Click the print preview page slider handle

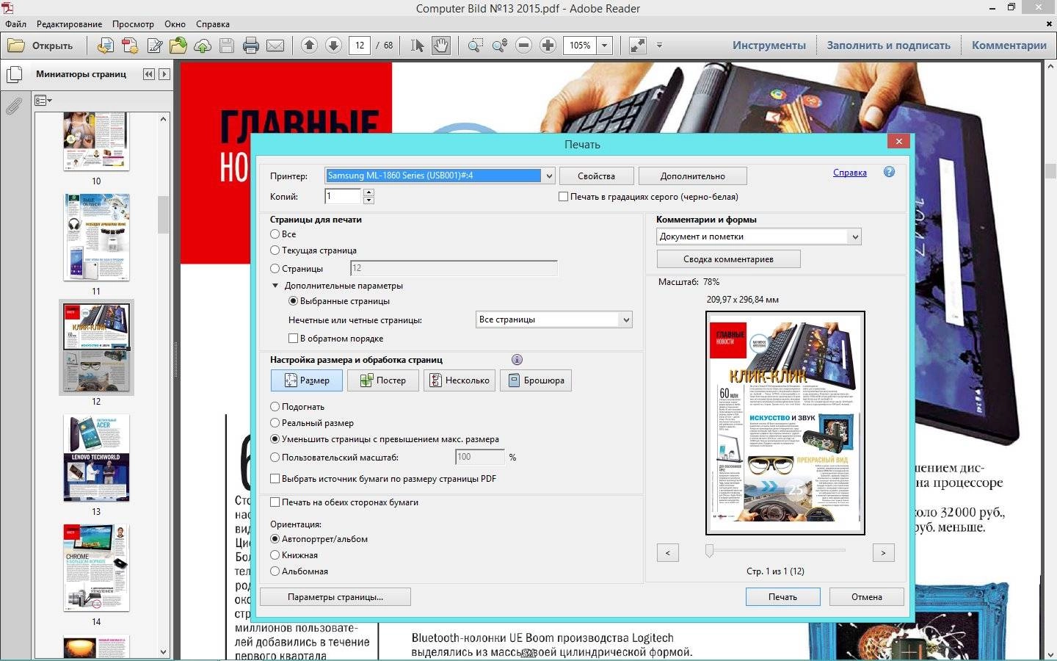(709, 551)
